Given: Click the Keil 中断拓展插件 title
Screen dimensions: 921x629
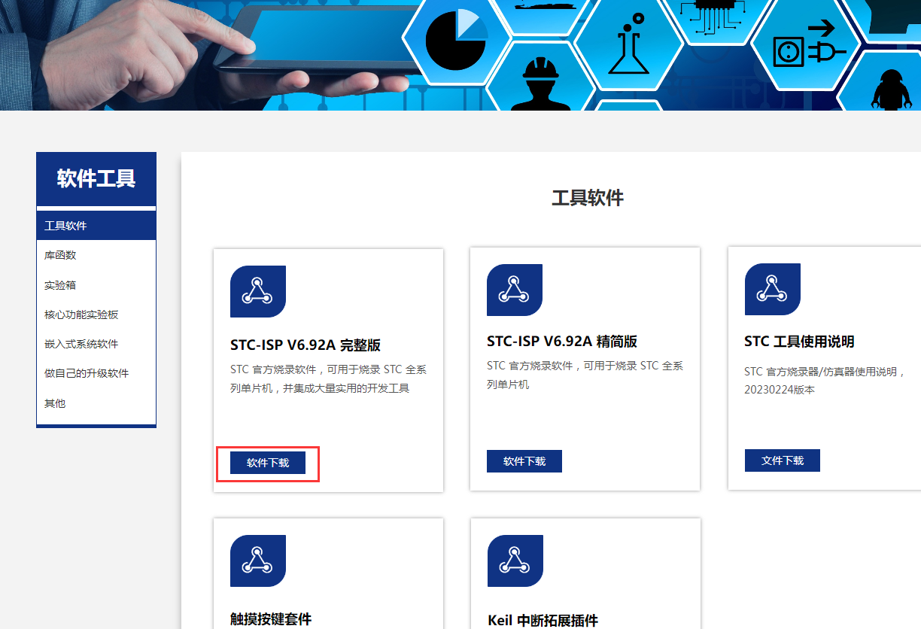Looking at the screenshot, I should [543, 621].
